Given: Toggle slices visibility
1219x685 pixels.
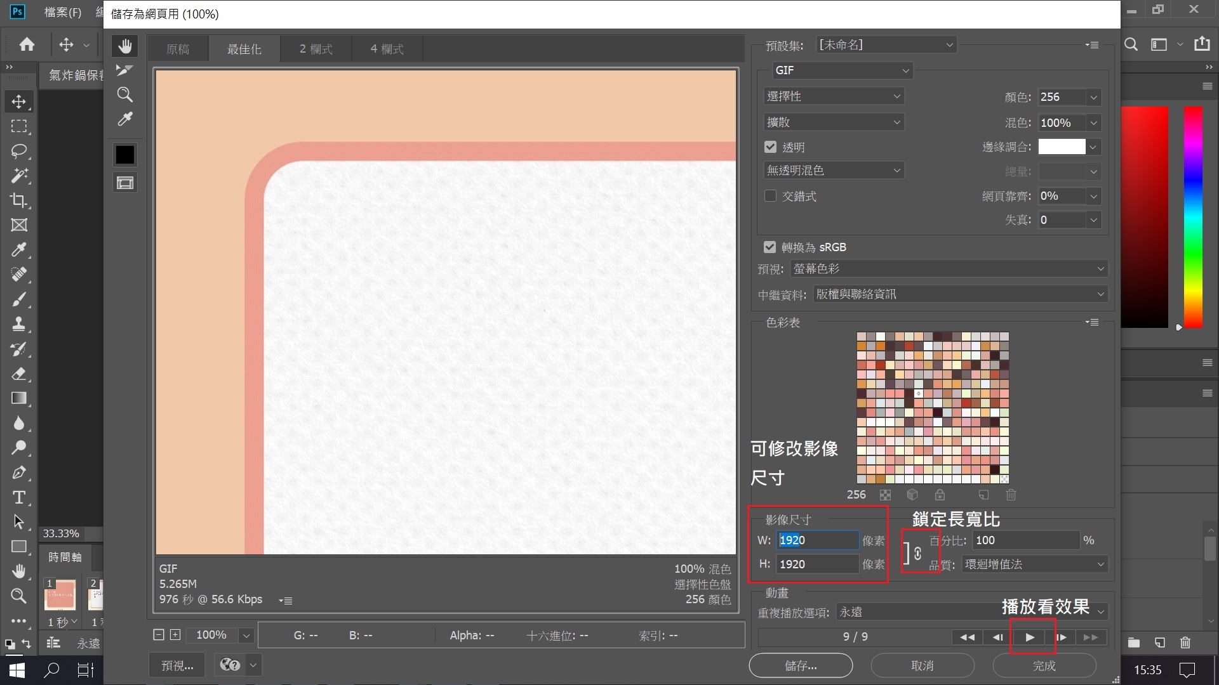Looking at the screenshot, I should [125, 182].
